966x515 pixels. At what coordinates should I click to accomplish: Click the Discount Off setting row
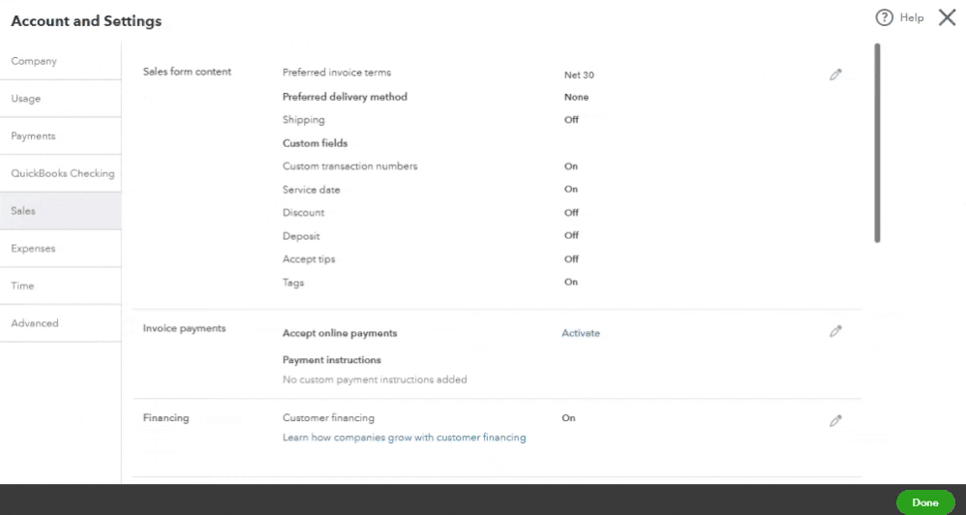(571, 213)
